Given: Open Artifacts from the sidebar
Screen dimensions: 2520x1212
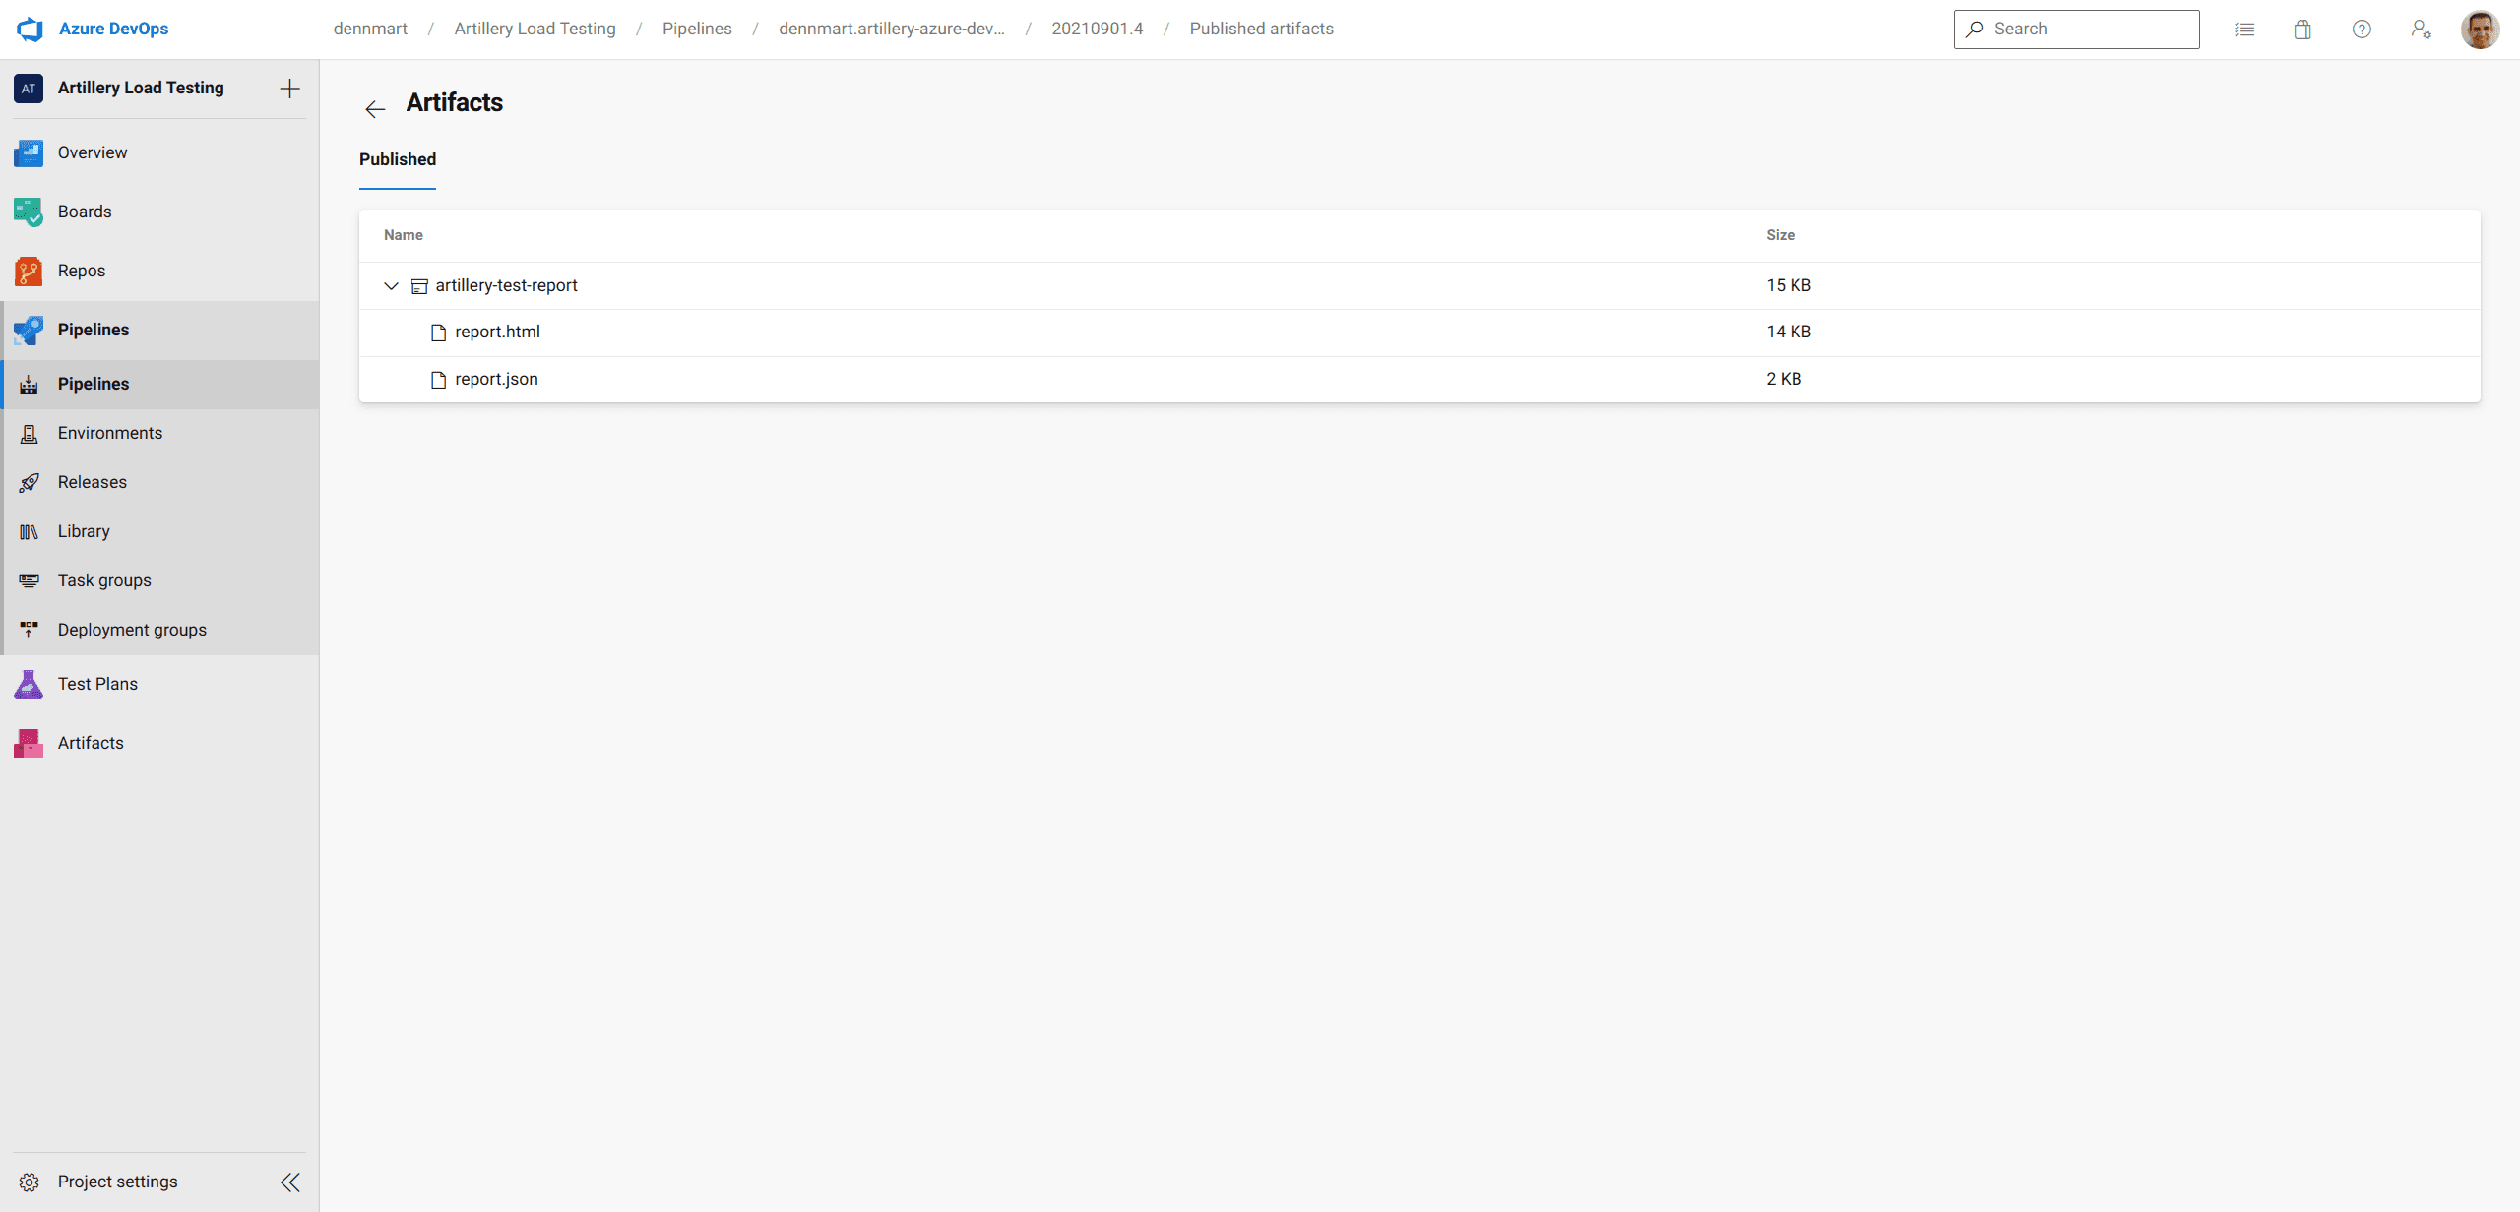Looking at the screenshot, I should point(91,743).
